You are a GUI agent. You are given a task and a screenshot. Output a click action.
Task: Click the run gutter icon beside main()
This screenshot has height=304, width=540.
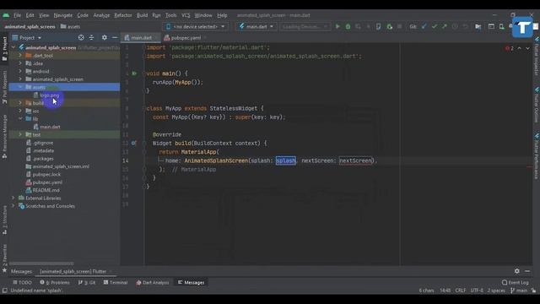[134, 73]
